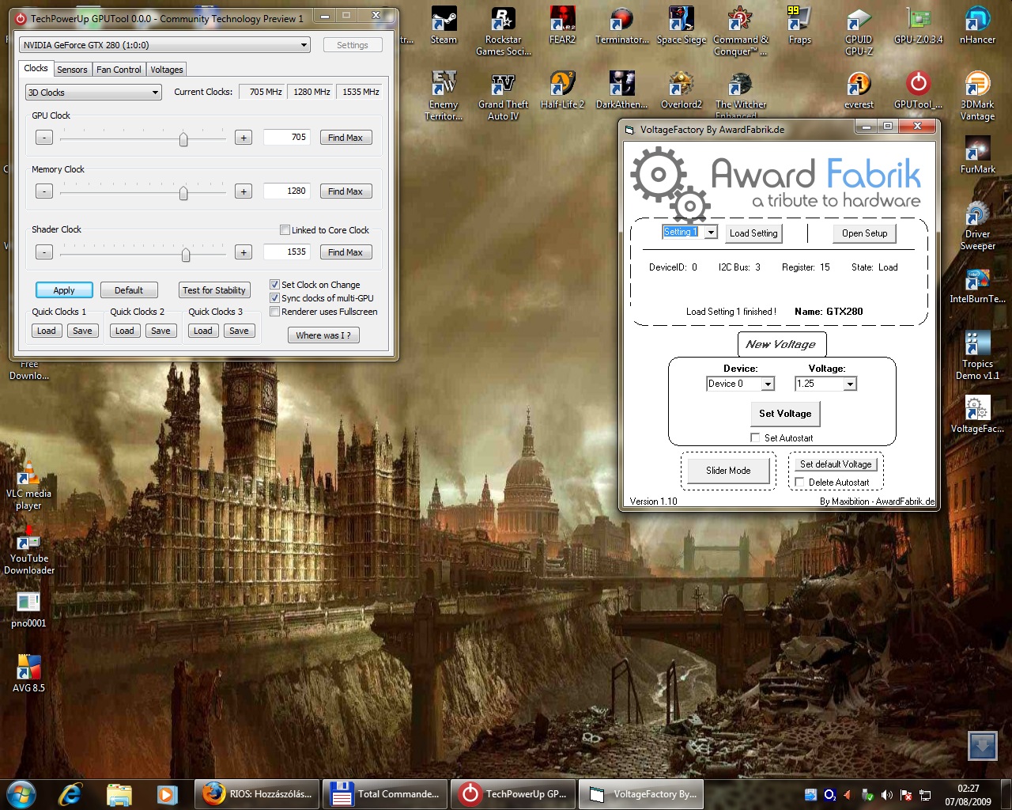Image resolution: width=1012 pixels, height=810 pixels.
Task: Open Command & Conquer shortcut
Action: point(740,31)
